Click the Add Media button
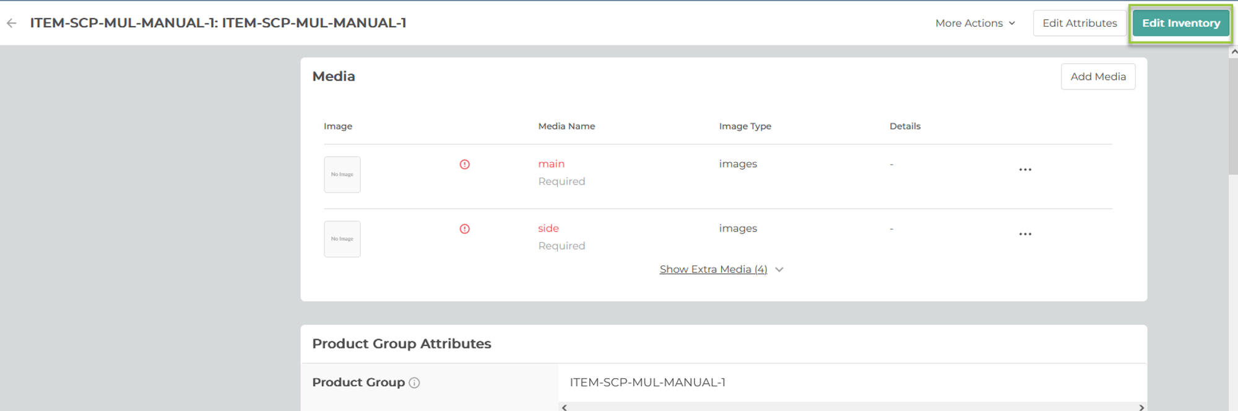1238x411 pixels. pyautogui.click(x=1097, y=77)
